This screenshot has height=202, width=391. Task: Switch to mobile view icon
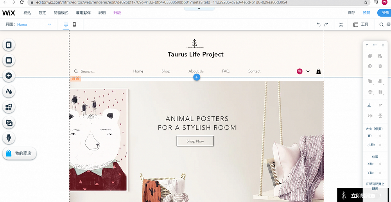tap(74, 25)
